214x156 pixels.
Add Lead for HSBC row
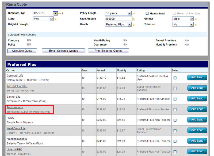(x=197, y=120)
